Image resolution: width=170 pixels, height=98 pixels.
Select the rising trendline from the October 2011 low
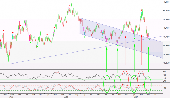click(x=85, y=50)
